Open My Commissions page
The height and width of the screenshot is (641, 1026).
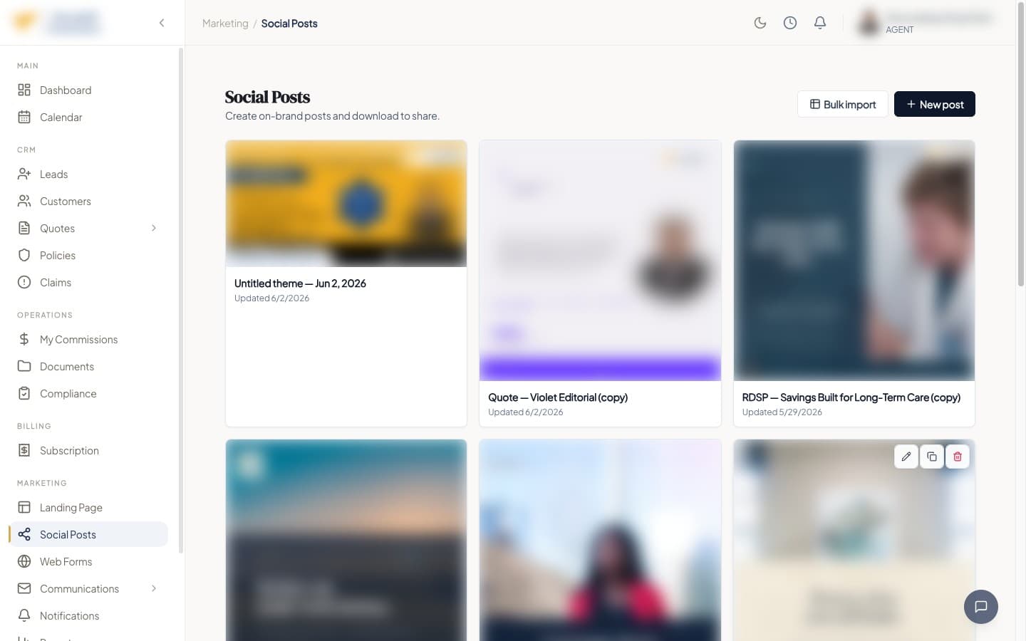pyautogui.click(x=88, y=339)
